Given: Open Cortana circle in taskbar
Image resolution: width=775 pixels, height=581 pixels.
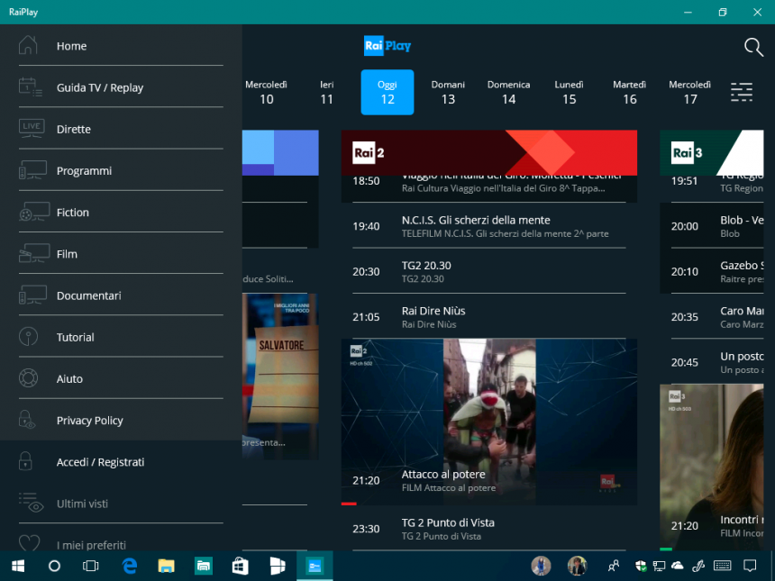Looking at the screenshot, I should click(54, 566).
